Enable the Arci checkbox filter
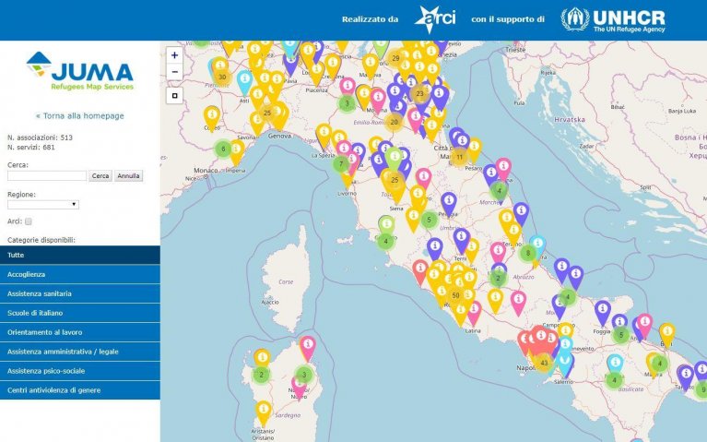Screen dimensions: 707x442 (29, 221)
